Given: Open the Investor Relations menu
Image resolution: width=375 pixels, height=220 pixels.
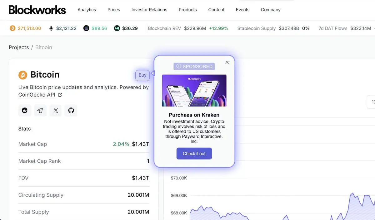Looking at the screenshot, I should 149,10.
